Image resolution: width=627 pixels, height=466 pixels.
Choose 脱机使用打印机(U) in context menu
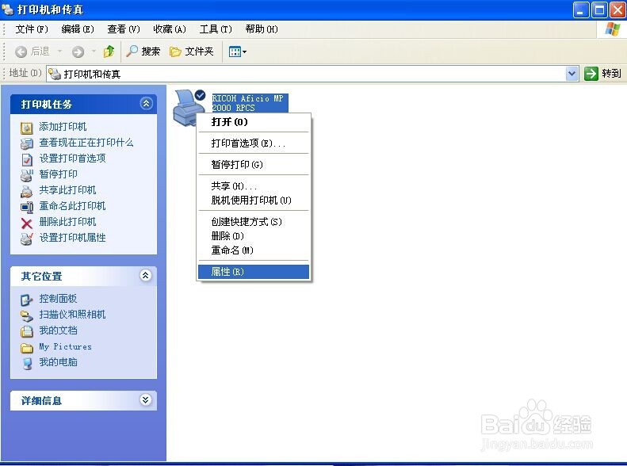254,201
